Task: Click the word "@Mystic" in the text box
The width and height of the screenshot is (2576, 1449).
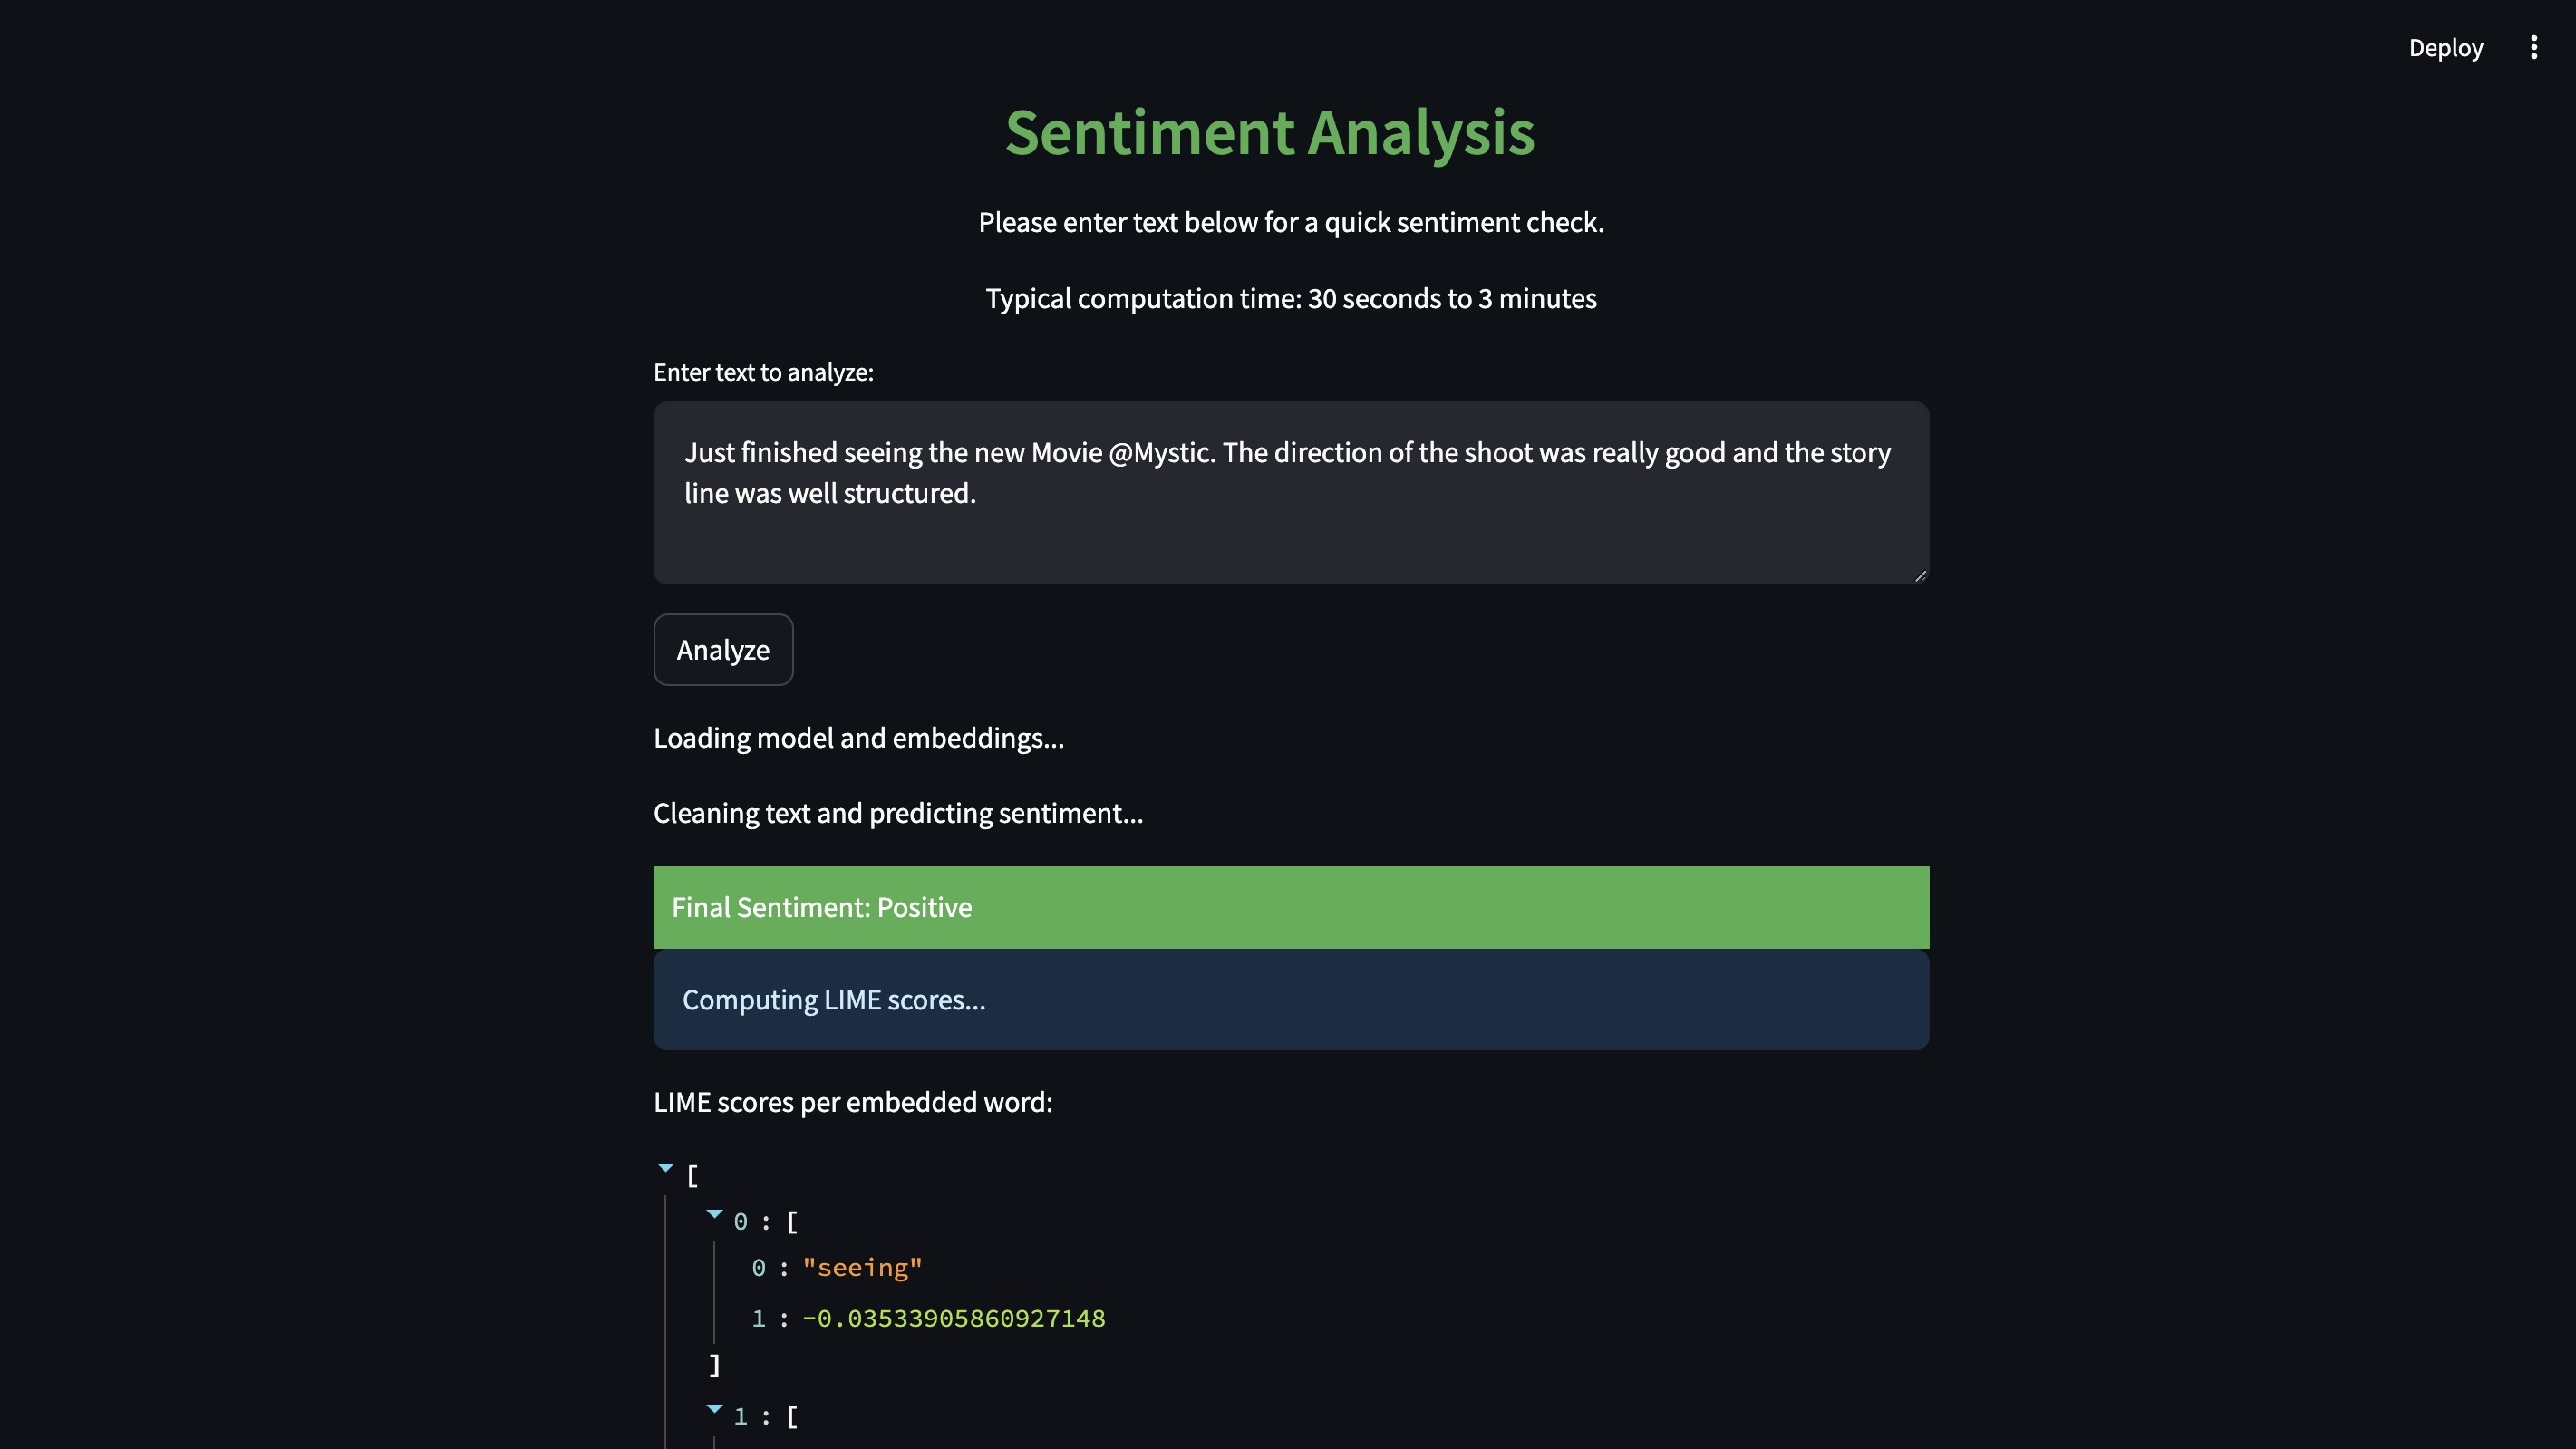Action: [1160, 453]
